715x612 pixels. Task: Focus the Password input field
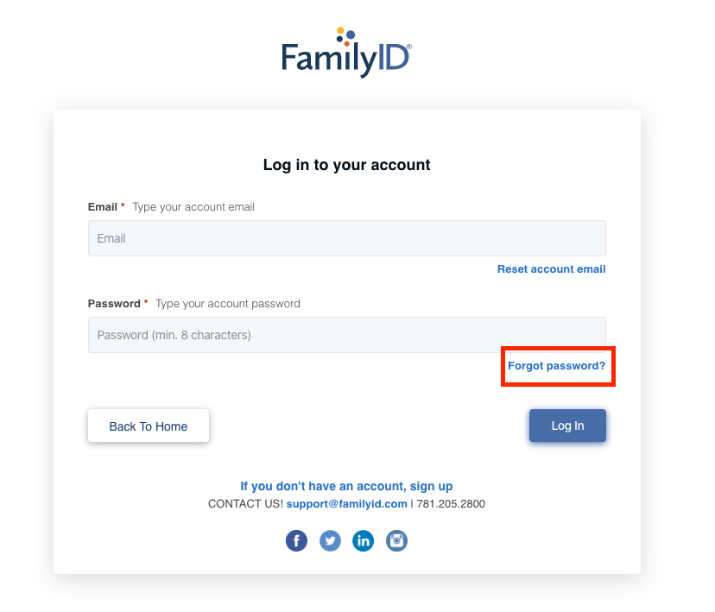(x=347, y=335)
